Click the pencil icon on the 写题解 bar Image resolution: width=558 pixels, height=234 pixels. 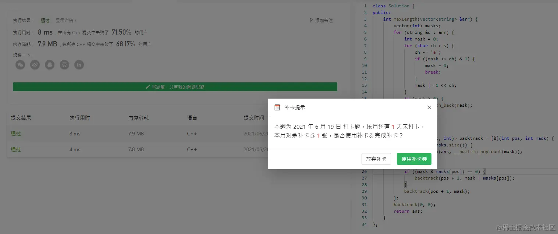click(148, 87)
